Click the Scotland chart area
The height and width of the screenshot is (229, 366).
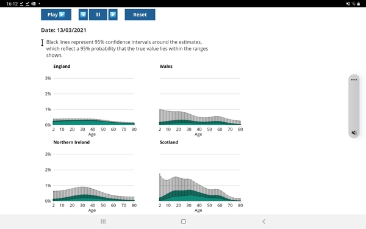click(x=200, y=178)
